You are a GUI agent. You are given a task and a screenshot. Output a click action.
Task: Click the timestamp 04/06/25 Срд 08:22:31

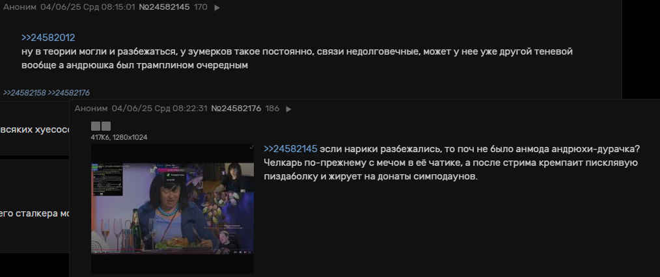point(159,109)
